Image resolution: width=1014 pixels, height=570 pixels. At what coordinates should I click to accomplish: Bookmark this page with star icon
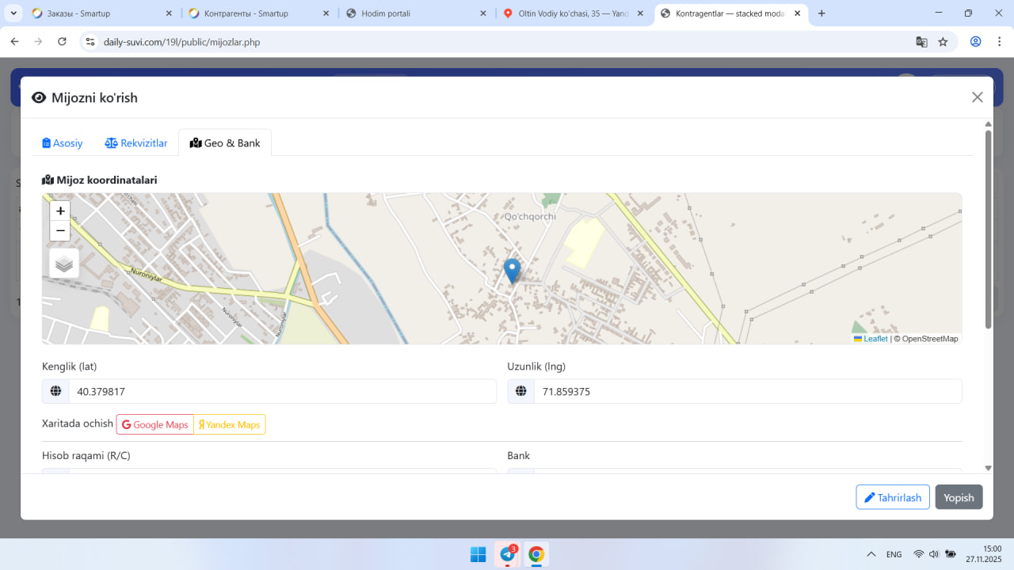tap(943, 42)
